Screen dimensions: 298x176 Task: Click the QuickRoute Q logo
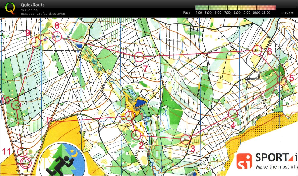(10, 8)
